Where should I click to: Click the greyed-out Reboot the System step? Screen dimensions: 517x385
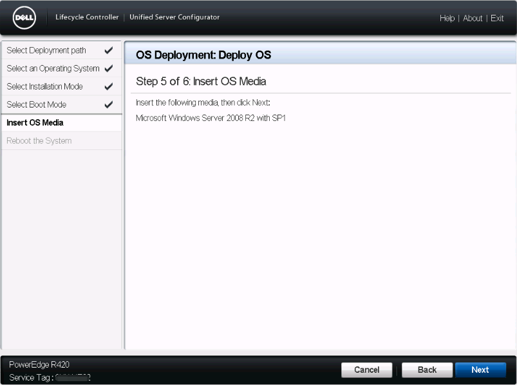pyautogui.click(x=39, y=140)
